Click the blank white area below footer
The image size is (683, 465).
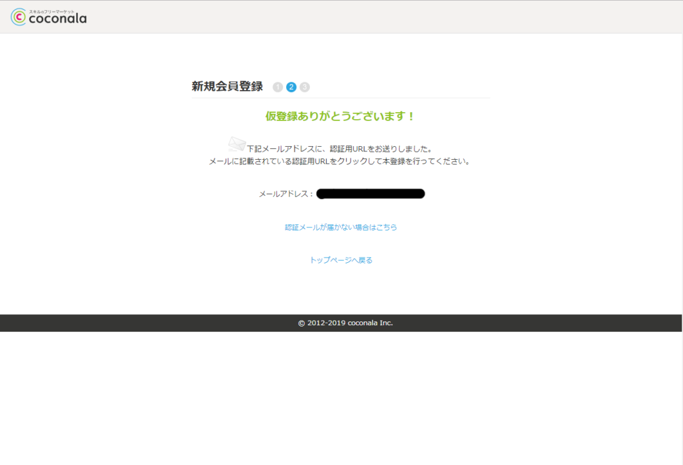[x=341, y=399]
